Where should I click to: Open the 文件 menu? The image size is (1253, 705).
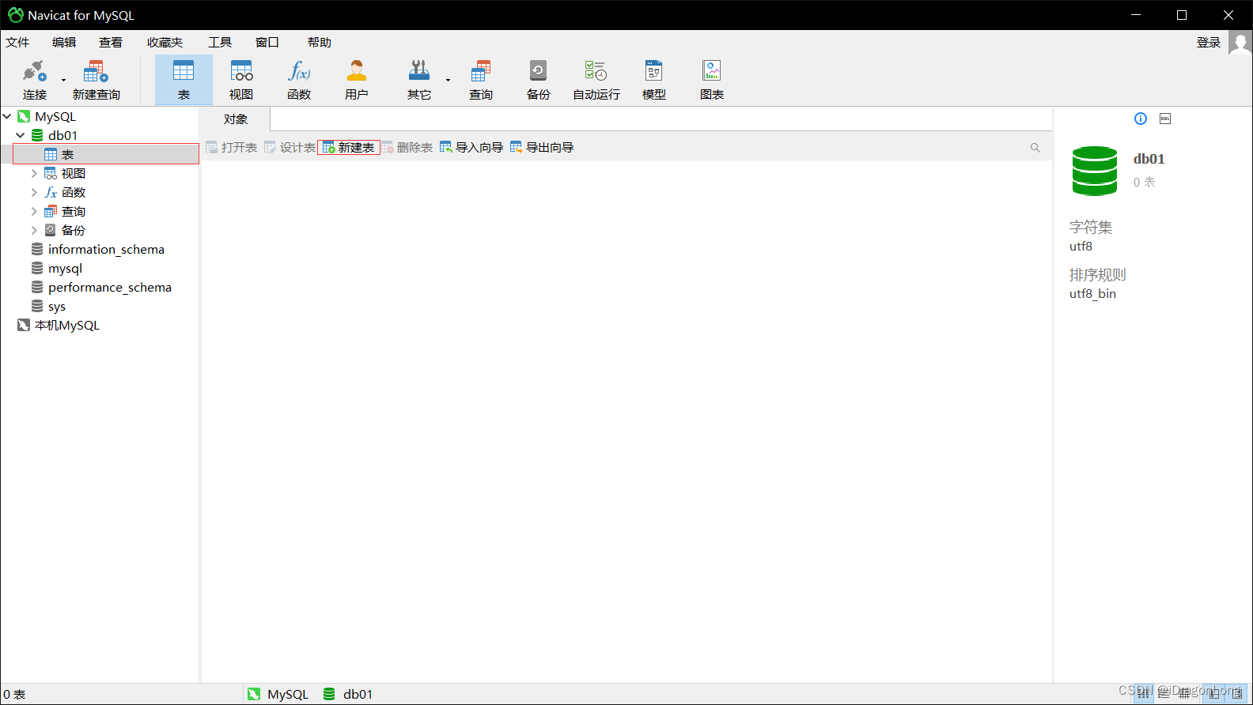pyautogui.click(x=17, y=43)
